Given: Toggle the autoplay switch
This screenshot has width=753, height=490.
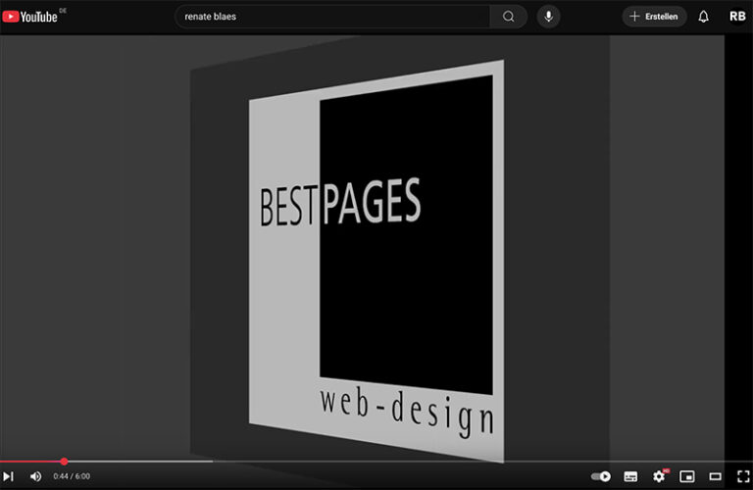Looking at the screenshot, I should (601, 476).
